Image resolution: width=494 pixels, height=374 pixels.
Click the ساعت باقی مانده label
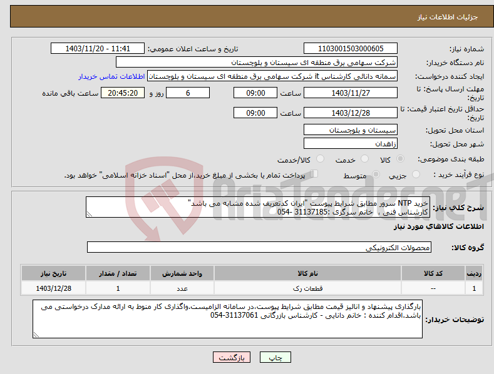(70, 94)
